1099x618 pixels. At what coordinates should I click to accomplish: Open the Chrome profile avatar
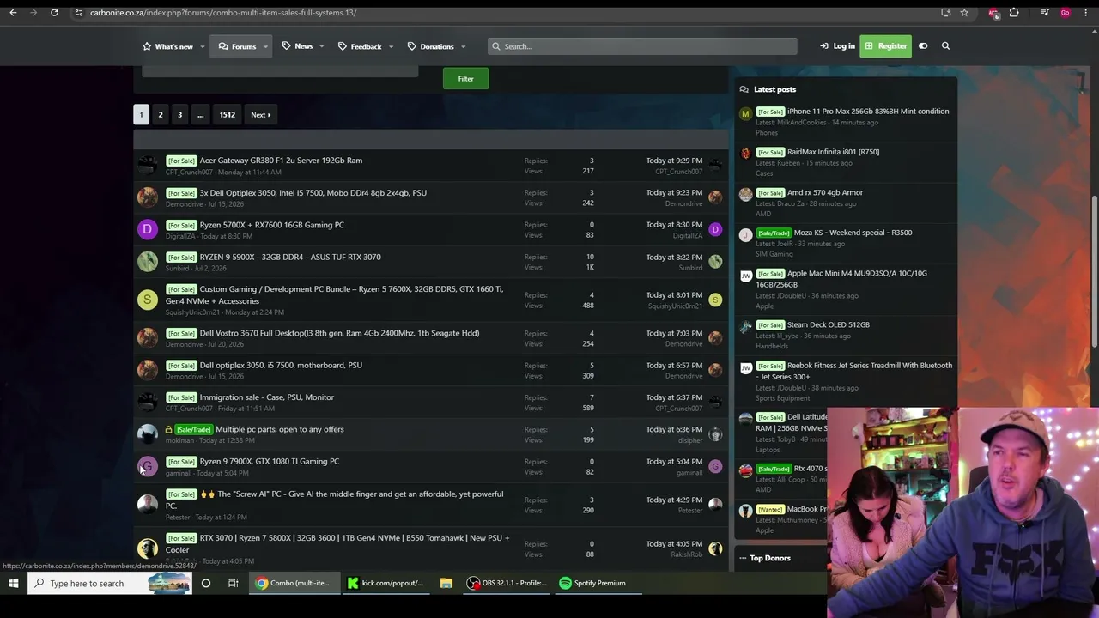point(1066,13)
